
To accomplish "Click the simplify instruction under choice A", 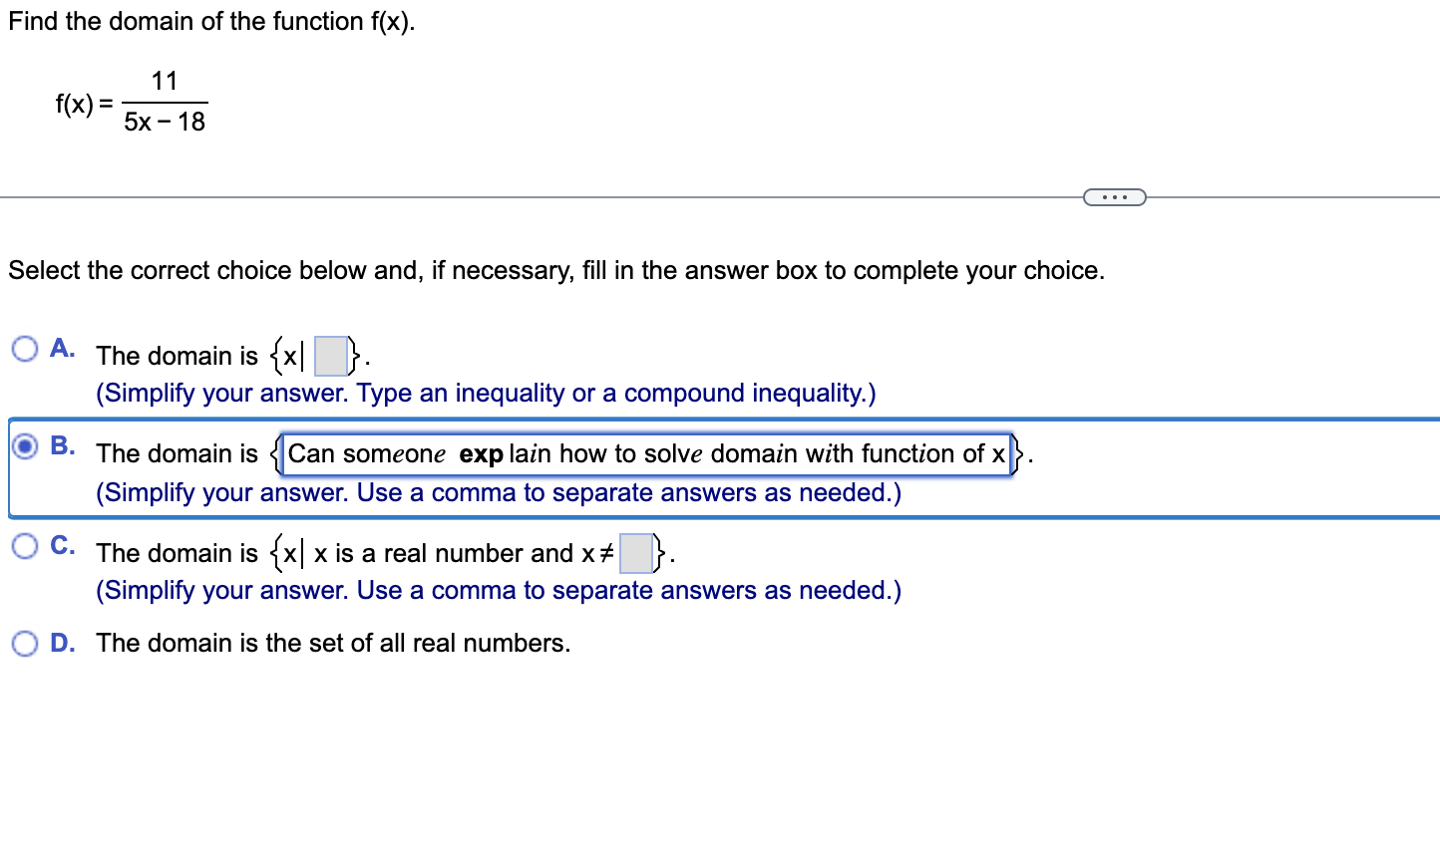I will (485, 393).
